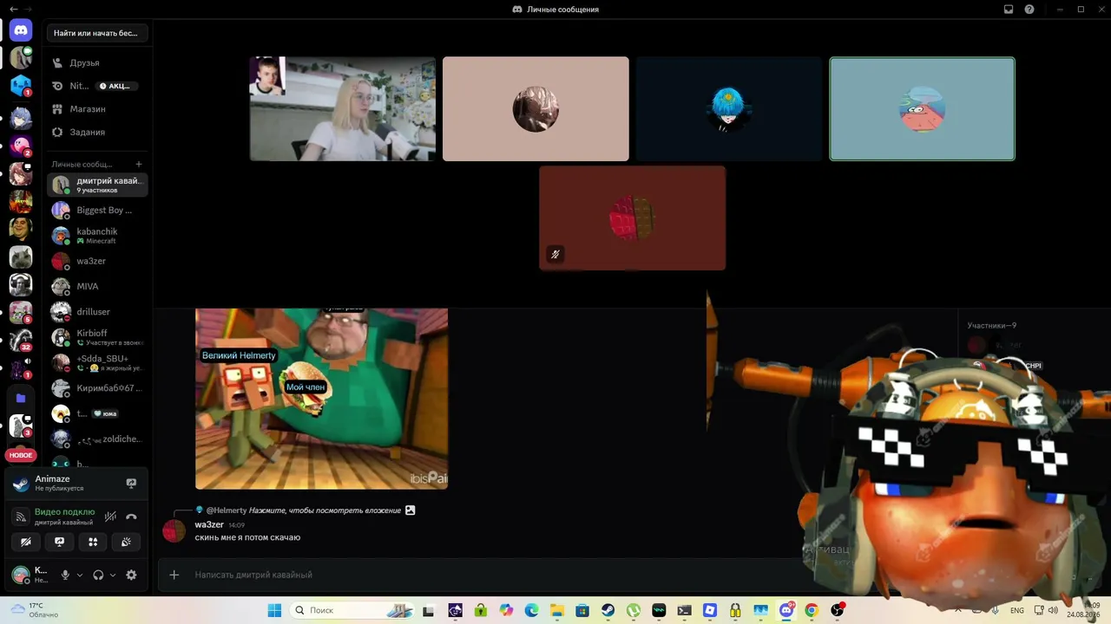Open the Магазин shop page
This screenshot has width=1111, height=624.
(97, 109)
